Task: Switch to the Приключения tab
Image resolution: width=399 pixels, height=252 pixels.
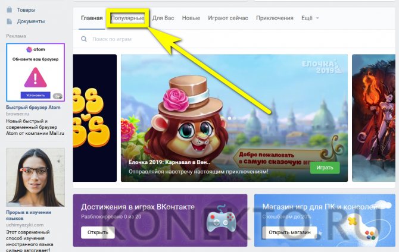Action: tap(275, 18)
